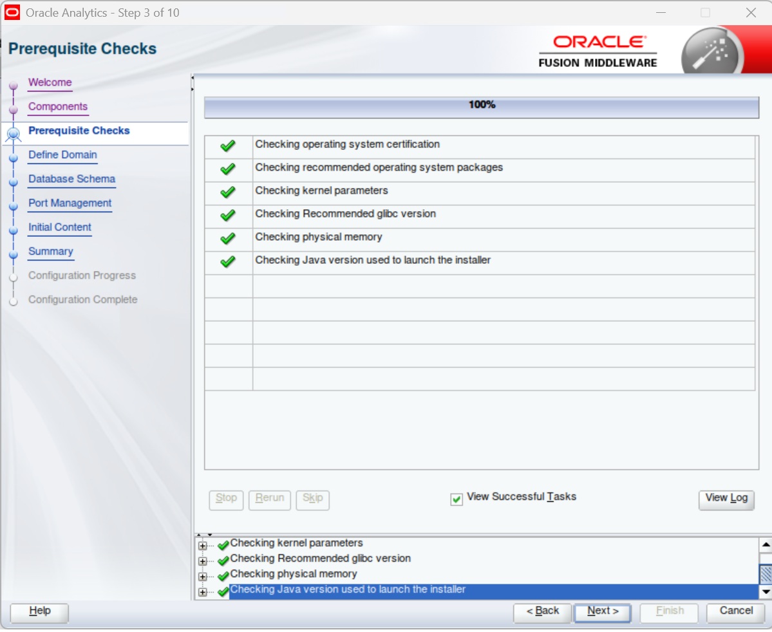The height and width of the screenshot is (632, 772).
Task: Click the installer wand icon in the header
Action: [x=711, y=52]
